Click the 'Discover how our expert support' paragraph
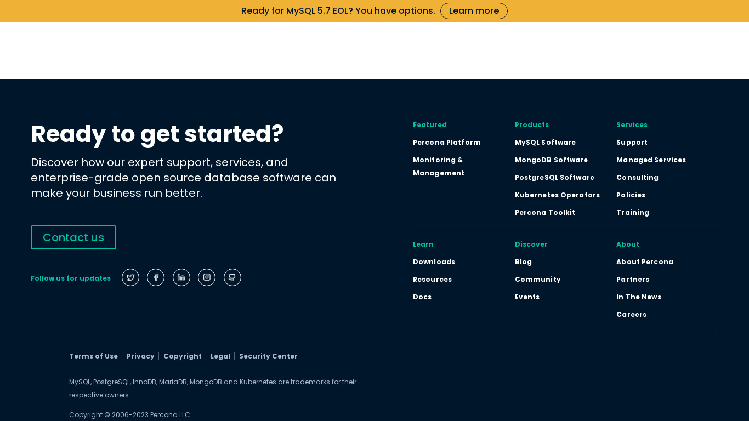749x421 pixels. (x=184, y=178)
